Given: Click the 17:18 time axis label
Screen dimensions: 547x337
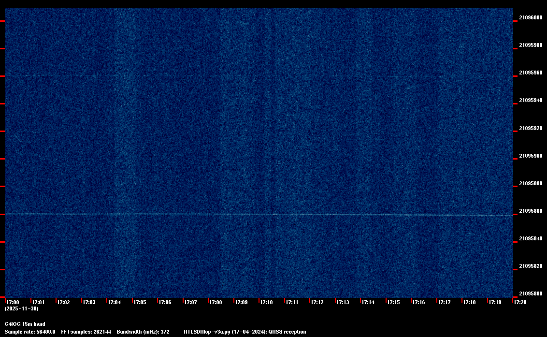Looking at the screenshot, I should 469,302.
